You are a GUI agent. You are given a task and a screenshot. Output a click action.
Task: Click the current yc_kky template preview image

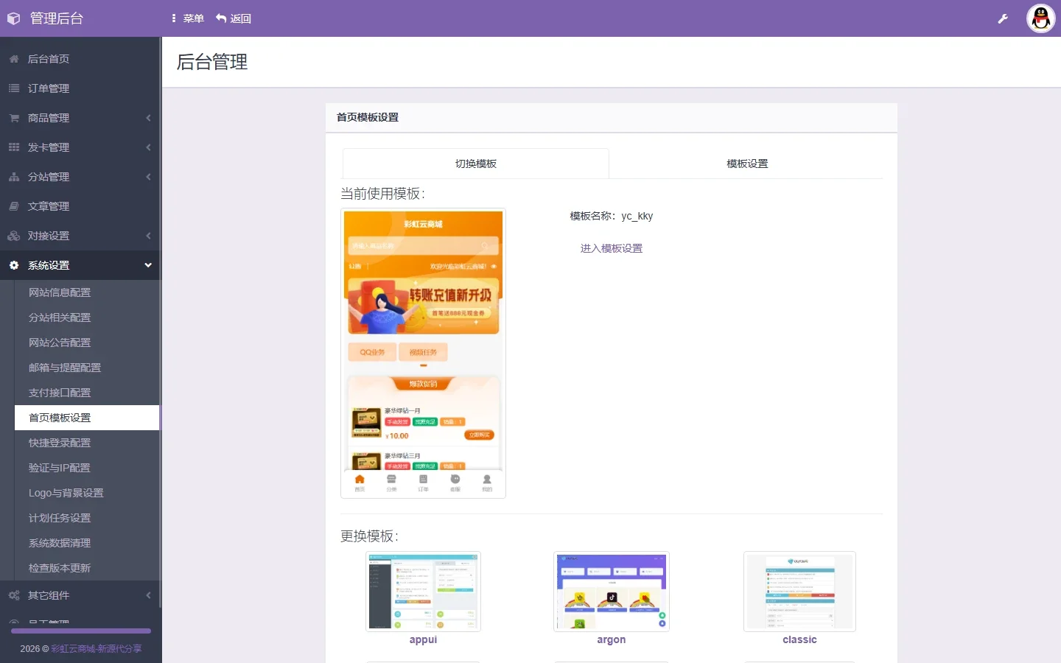pyautogui.click(x=424, y=354)
